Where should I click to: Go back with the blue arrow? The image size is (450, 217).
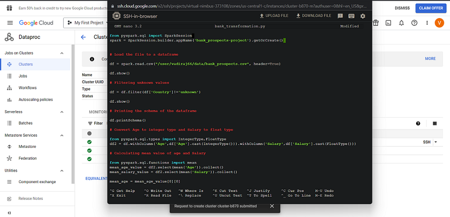point(83,37)
